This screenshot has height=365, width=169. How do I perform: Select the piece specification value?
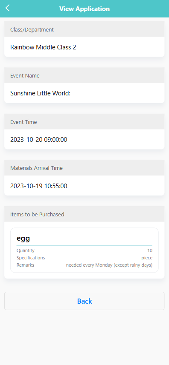click(x=147, y=258)
